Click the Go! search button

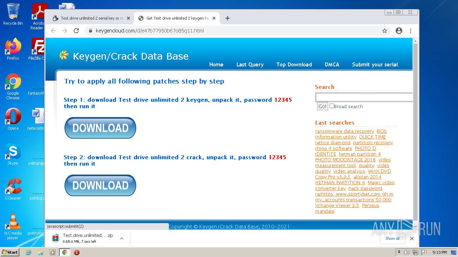pyautogui.click(x=322, y=106)
